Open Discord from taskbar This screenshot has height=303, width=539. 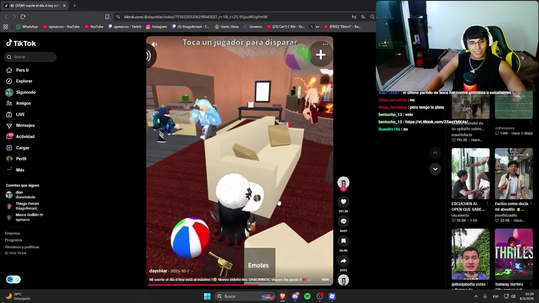[x=295, y=296]
